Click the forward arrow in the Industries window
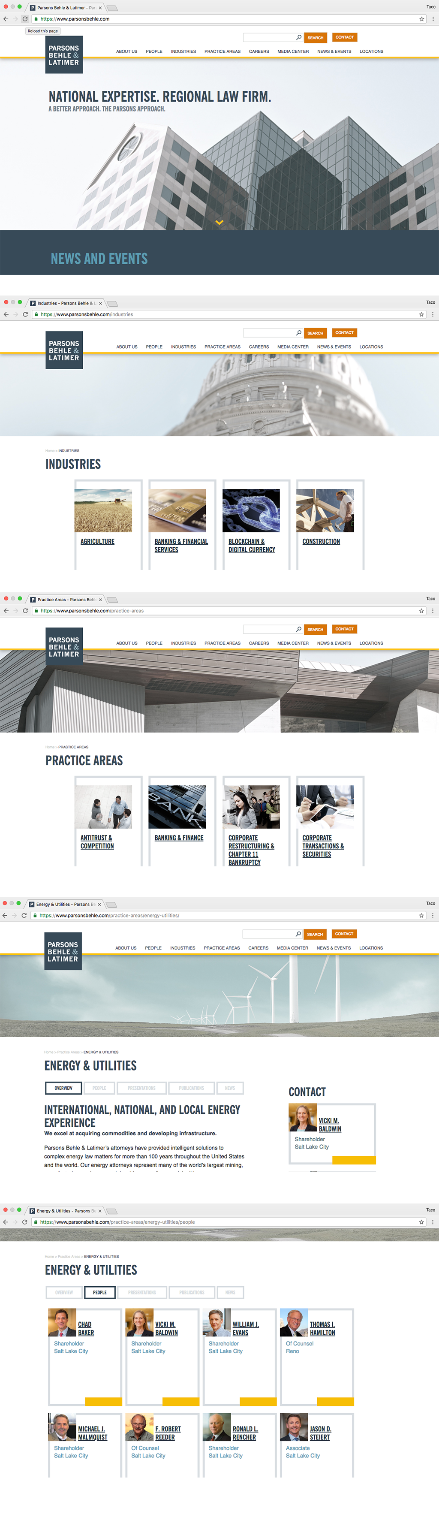Image resolution: width=439 pixels, height=1520 pixels. pos(15,314)
